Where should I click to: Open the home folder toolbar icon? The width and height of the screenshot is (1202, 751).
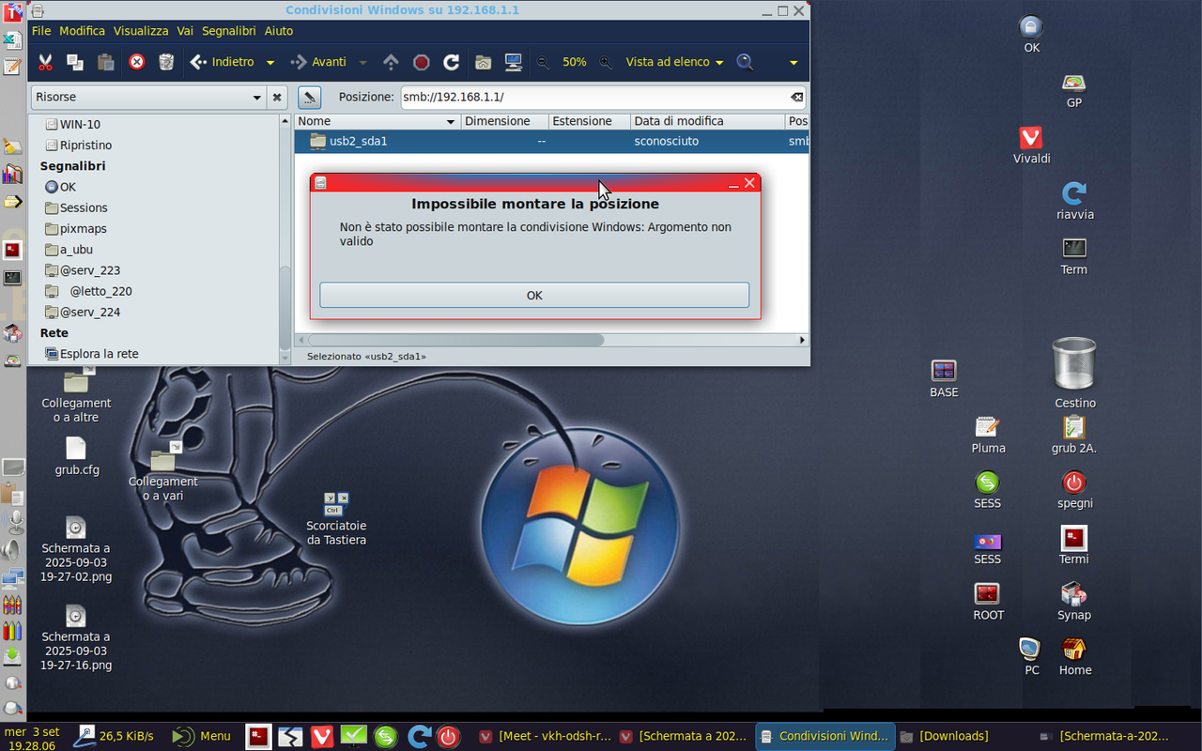point(483,62)
